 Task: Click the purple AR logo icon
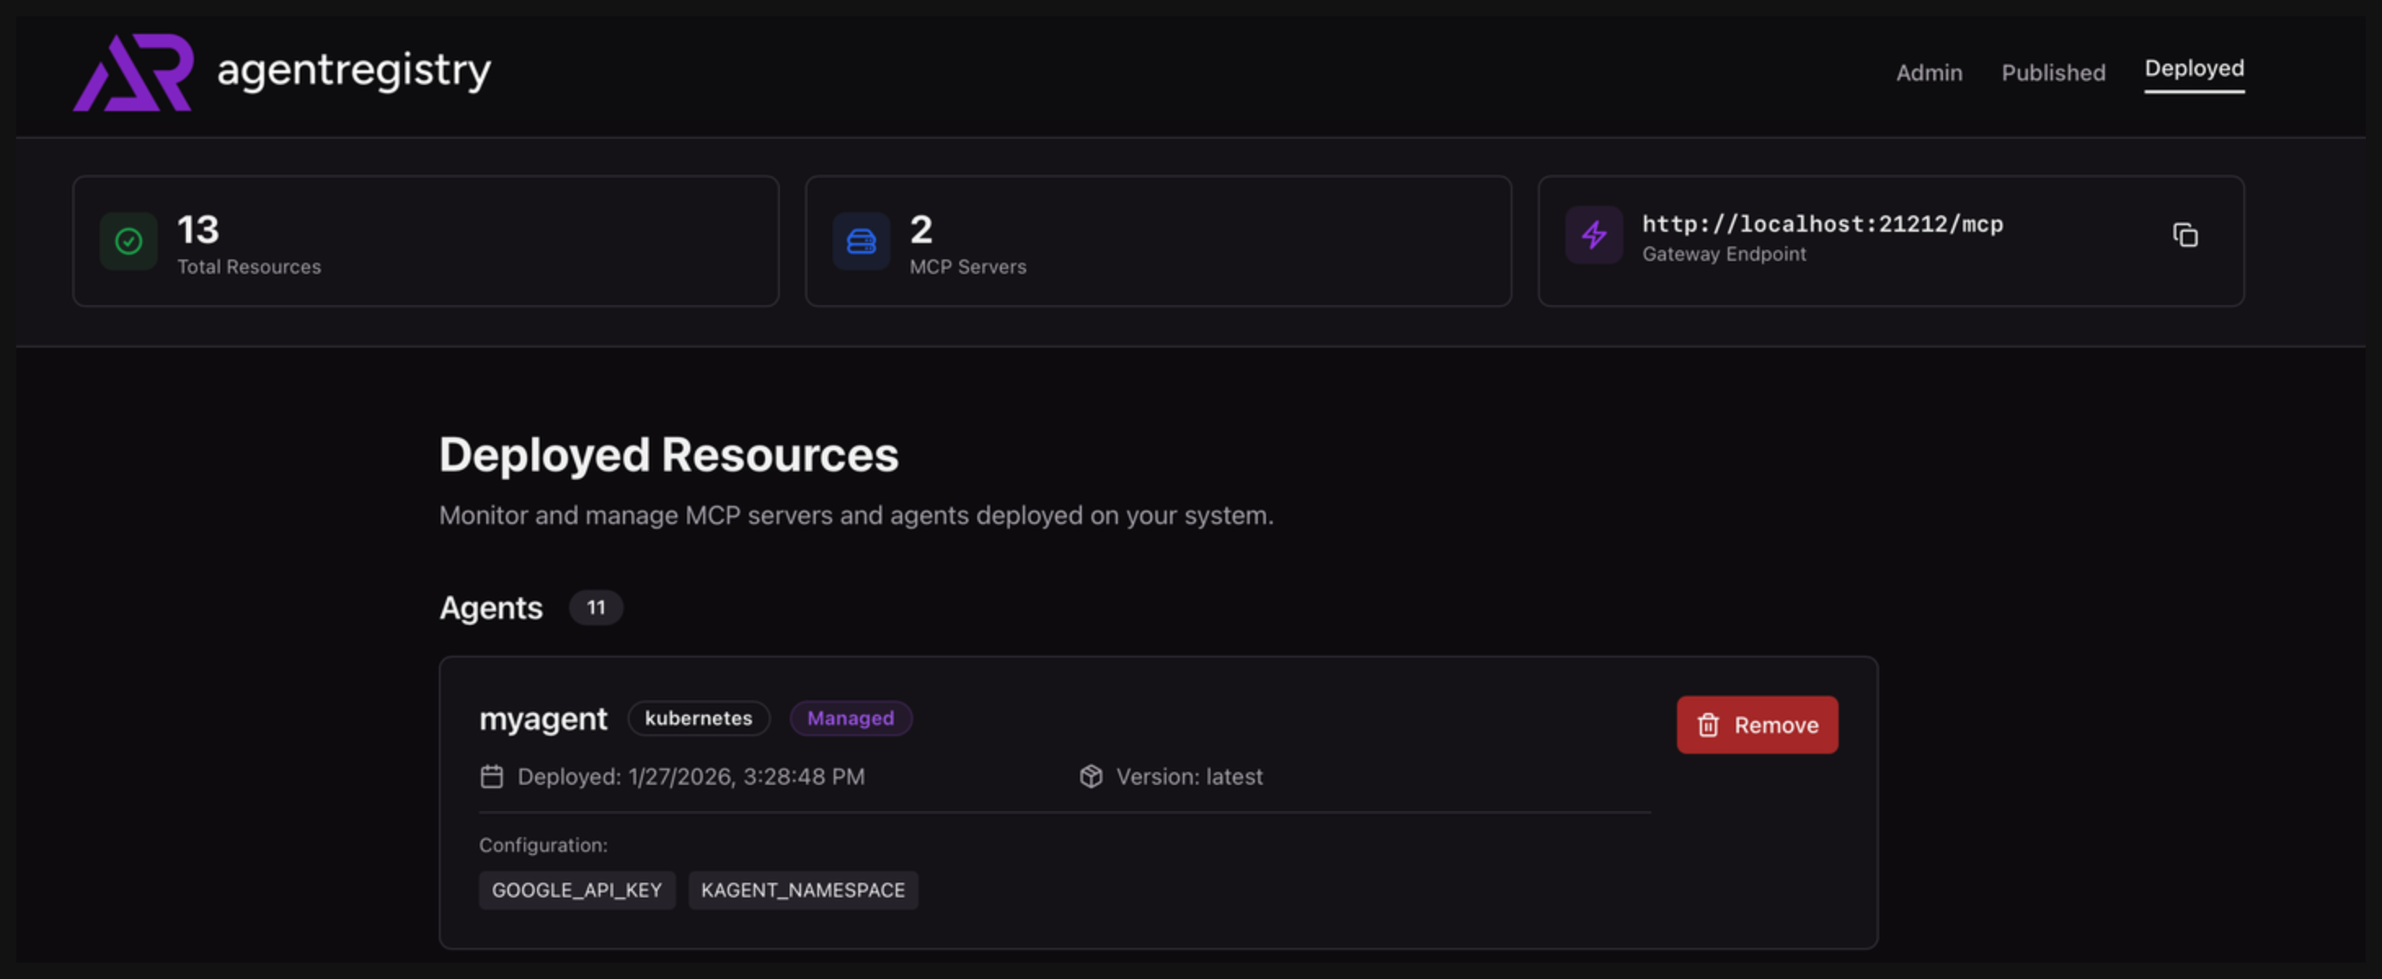pyautogui.click(x=134, y=72)
